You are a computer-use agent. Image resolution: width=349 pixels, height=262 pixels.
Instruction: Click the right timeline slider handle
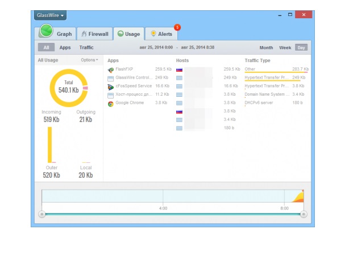click(x=304, y=214)
